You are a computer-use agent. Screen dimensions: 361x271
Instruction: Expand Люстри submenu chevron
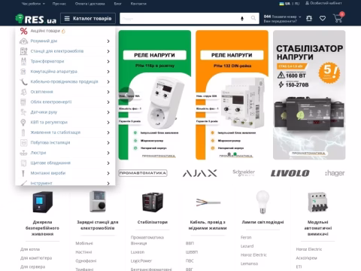[x=108, y=153]
